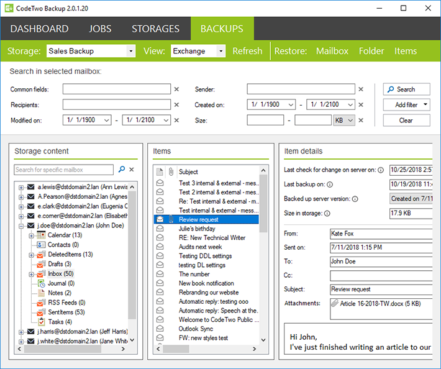Clear the Created on date range X icon
441x369 pixels.
[x=361, y=104]
